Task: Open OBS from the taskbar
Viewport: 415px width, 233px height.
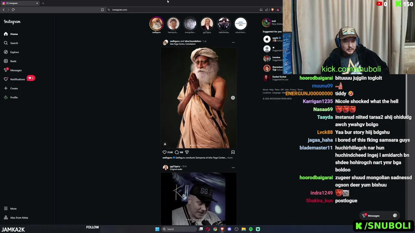Action: (236, 229)
